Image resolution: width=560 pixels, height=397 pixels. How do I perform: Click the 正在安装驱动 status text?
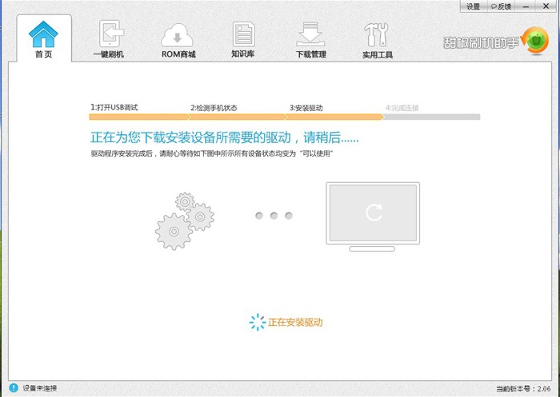(x=295, y=323)
